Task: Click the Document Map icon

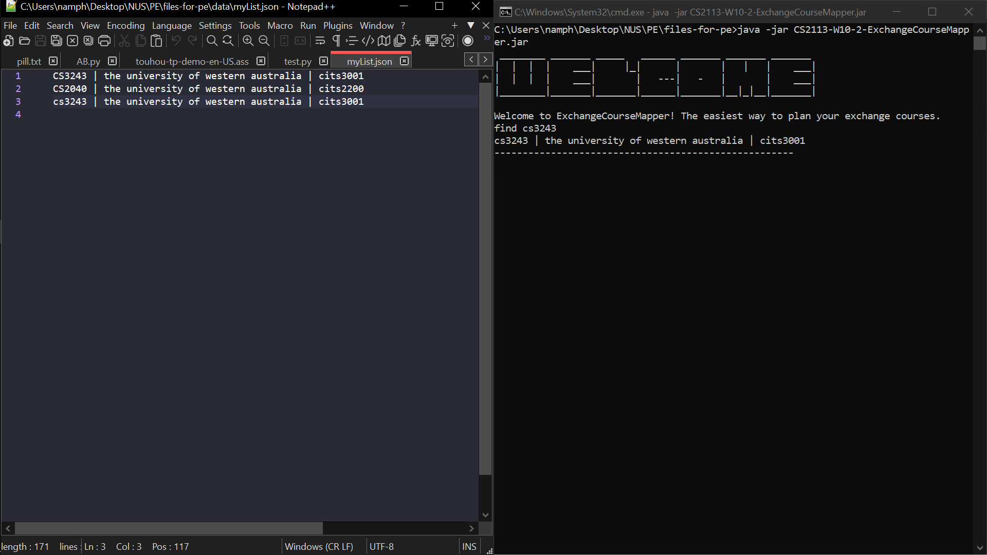Action: [383, 41]
